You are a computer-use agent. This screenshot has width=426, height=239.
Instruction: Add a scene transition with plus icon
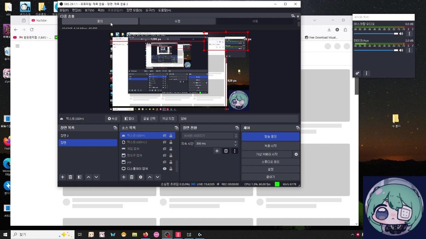[217, 151]
